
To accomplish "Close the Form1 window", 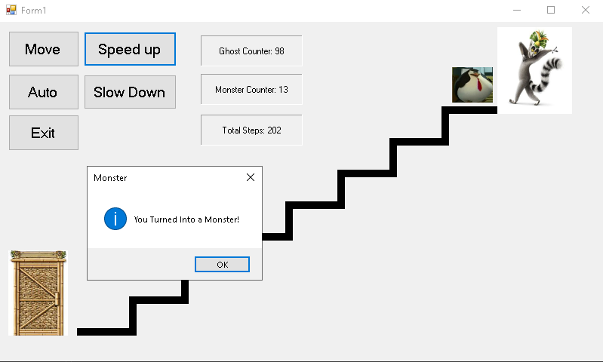I will coord(585,10).
